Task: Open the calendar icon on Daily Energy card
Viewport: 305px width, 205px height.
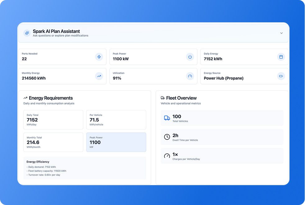Action: (281, 57)
